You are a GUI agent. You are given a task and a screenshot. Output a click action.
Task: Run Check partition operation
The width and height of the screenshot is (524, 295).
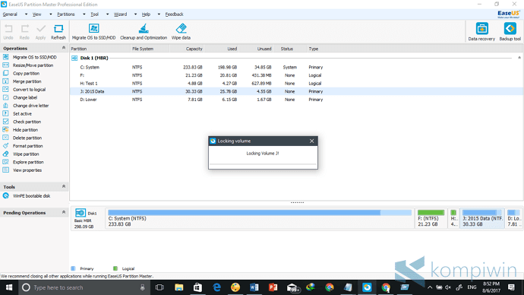(27, 122)
